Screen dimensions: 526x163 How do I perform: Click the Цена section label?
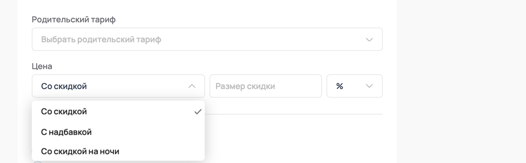click(42, 66)
